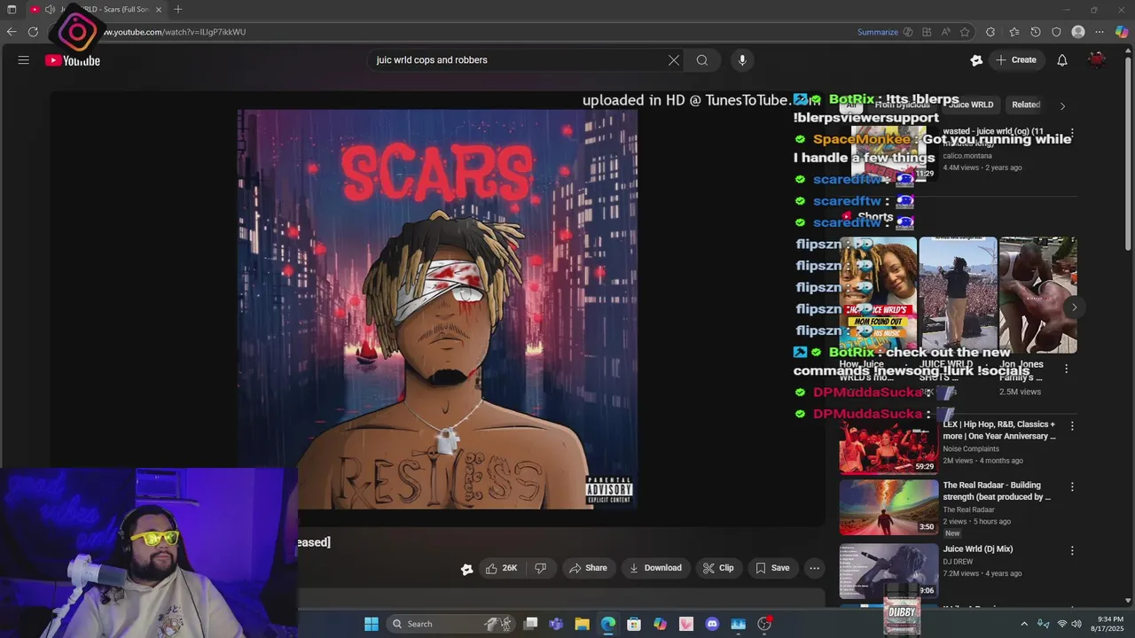Like the video with 26K likes
Image resolution: width=1135 pixels, height=638 pixels.
click(x=501, y=568)
